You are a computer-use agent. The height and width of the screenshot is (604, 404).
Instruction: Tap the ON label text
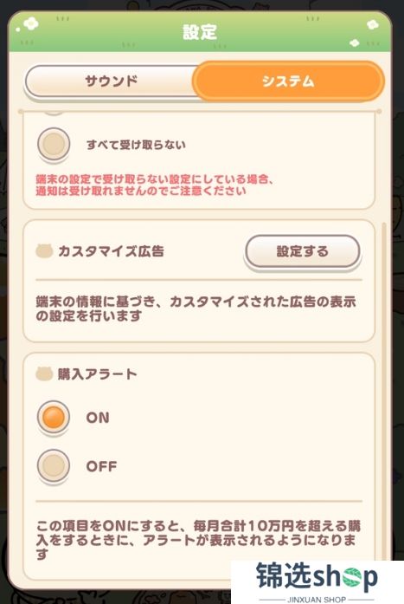[98, 418]
